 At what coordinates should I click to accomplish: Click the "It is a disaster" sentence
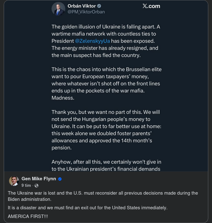pos(87,207)
